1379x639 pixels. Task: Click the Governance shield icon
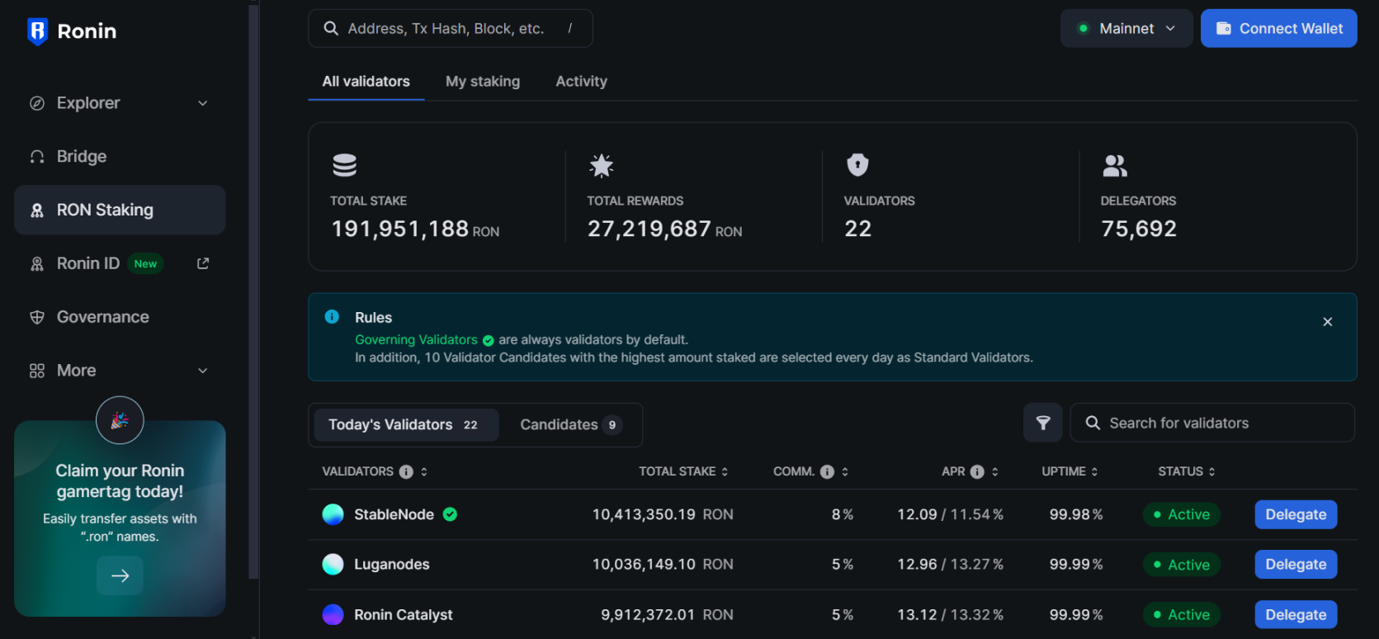(x=37, y=317)
